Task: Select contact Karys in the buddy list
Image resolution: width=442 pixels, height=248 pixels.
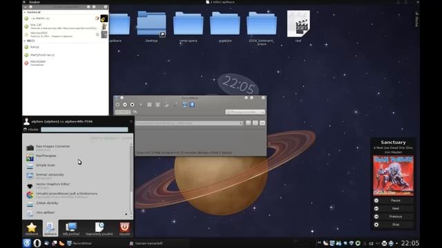Action: [x=66, y=47]
